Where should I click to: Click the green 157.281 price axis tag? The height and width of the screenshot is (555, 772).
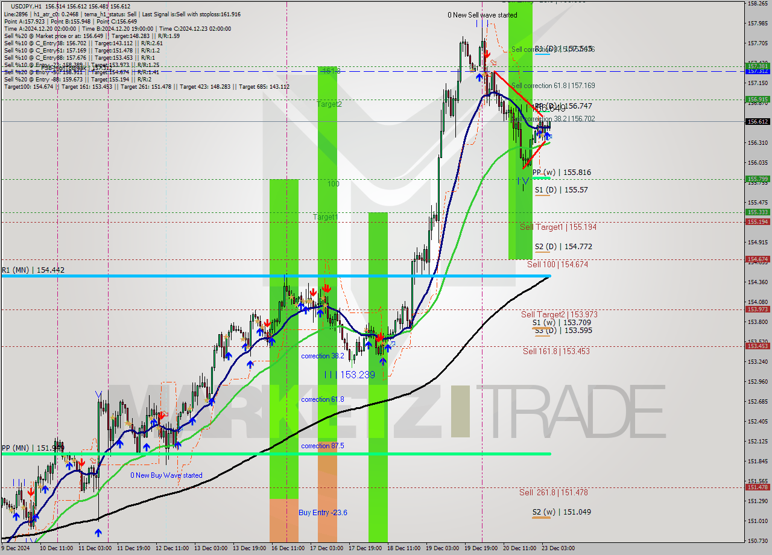tap(758, 66)
